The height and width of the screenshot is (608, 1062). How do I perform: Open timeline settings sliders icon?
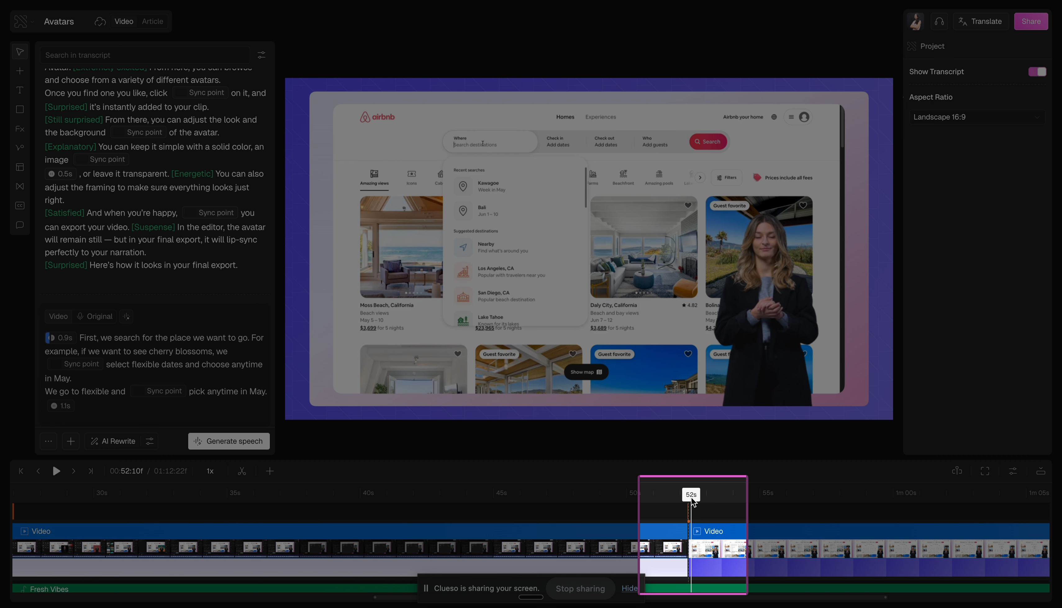tap(1013, 471)
